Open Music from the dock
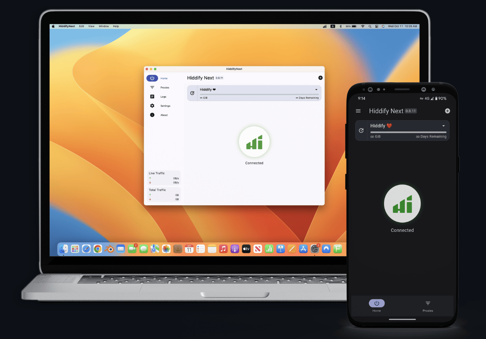Screen dimensions: 486x339 224,249
